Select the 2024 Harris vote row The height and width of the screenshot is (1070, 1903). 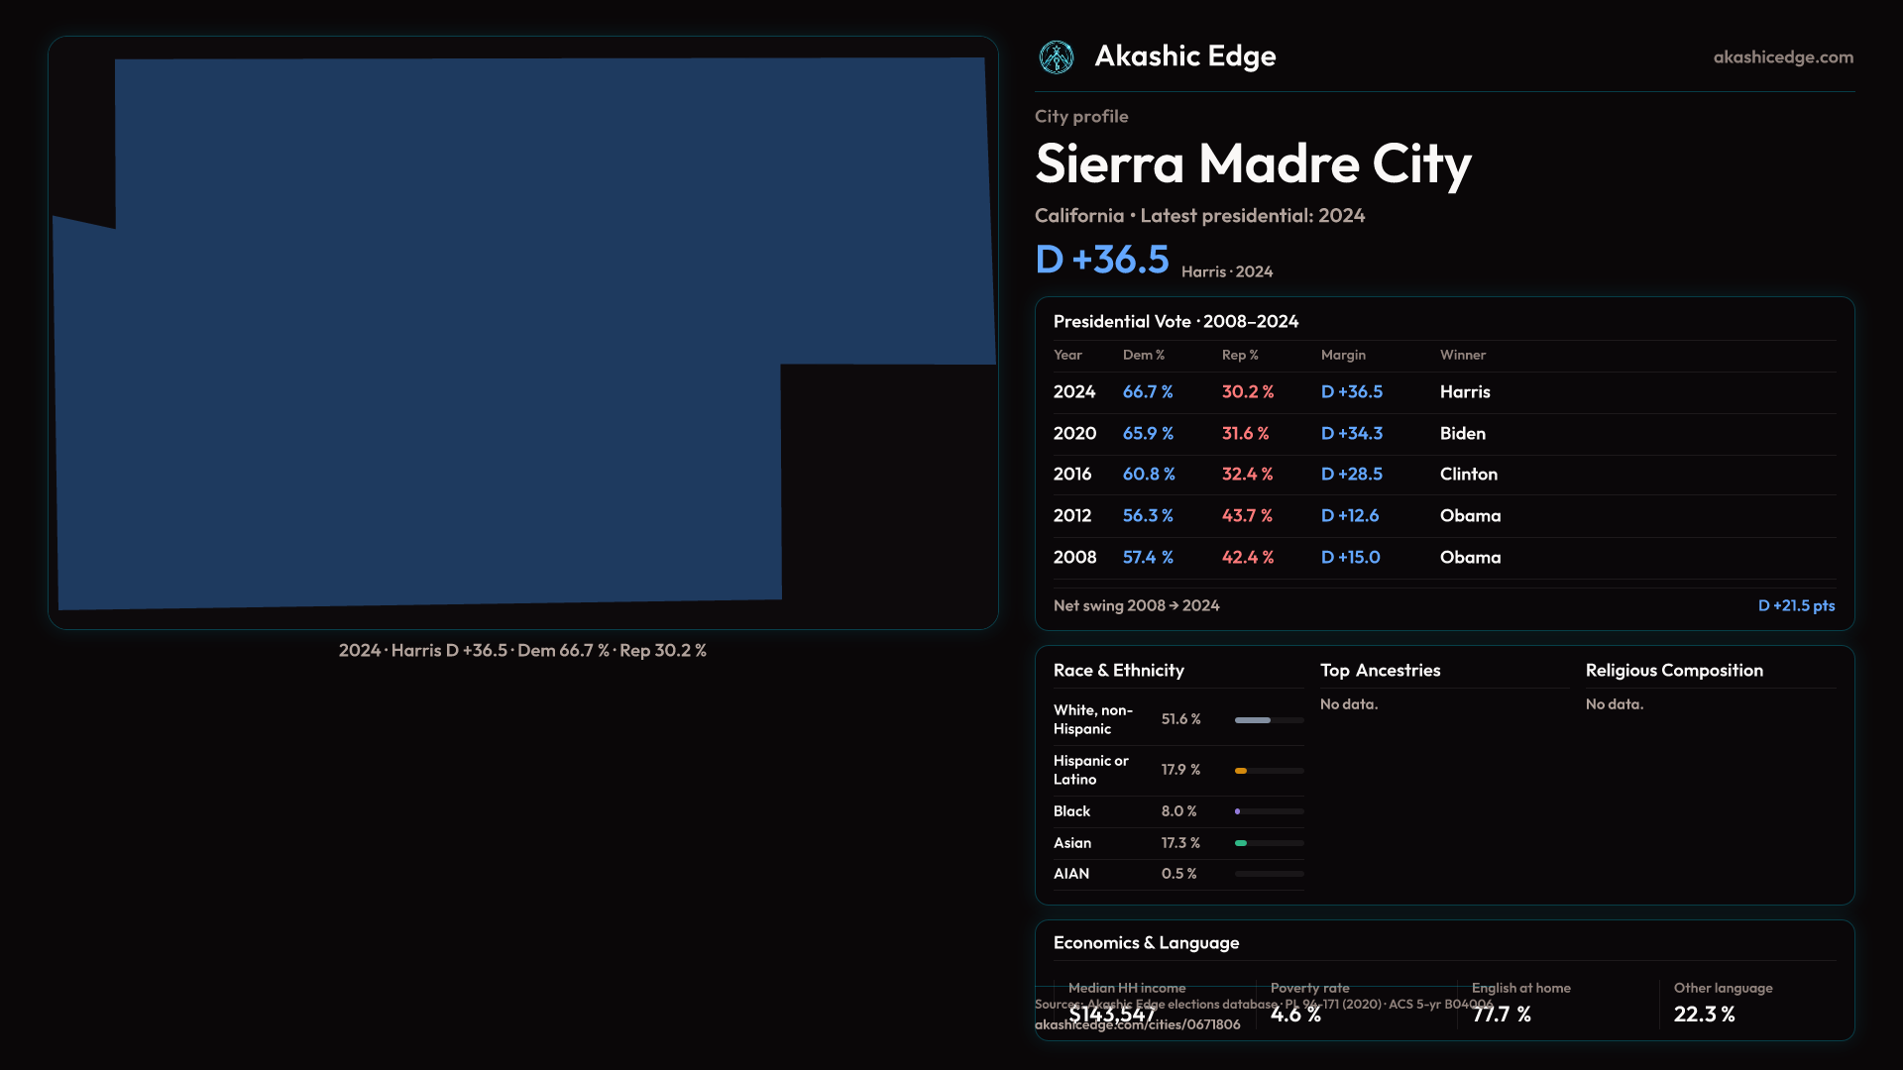[x=1443, y=392]
